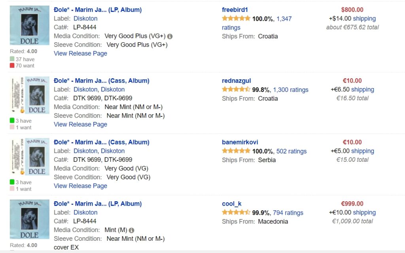View the 1,300 ratings of rednazgul
The image size is (405, 253).
pos(291,90)
